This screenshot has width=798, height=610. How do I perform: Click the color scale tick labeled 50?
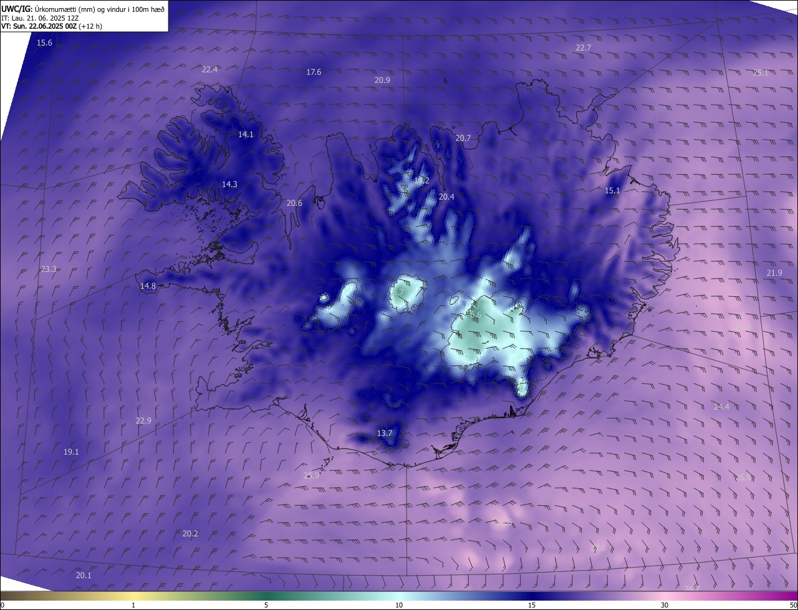click(x=793, y=606)
